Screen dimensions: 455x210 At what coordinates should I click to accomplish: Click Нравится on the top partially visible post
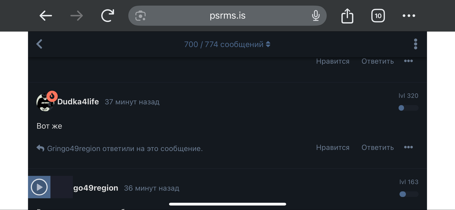333,61
